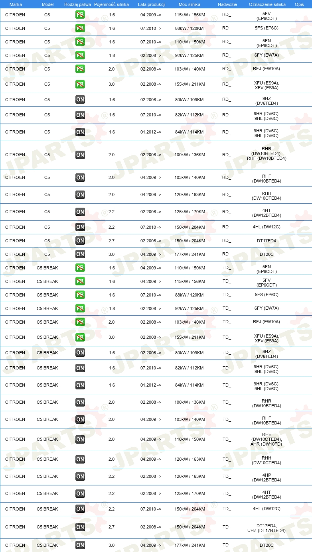312x552 pixels.
Task: Click the 4HT (DW12BTED4) code in C5 RD_ row
Action: [x=267, y=213]
